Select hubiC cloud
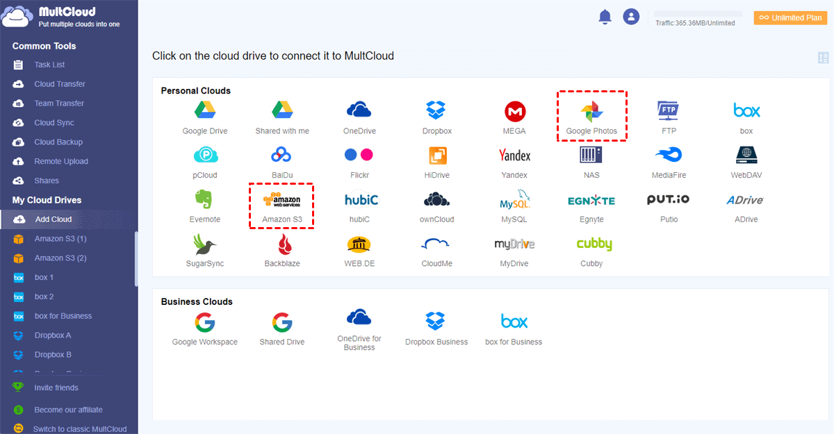This screenshot has width=834, height=434. (x=359, y=206)
